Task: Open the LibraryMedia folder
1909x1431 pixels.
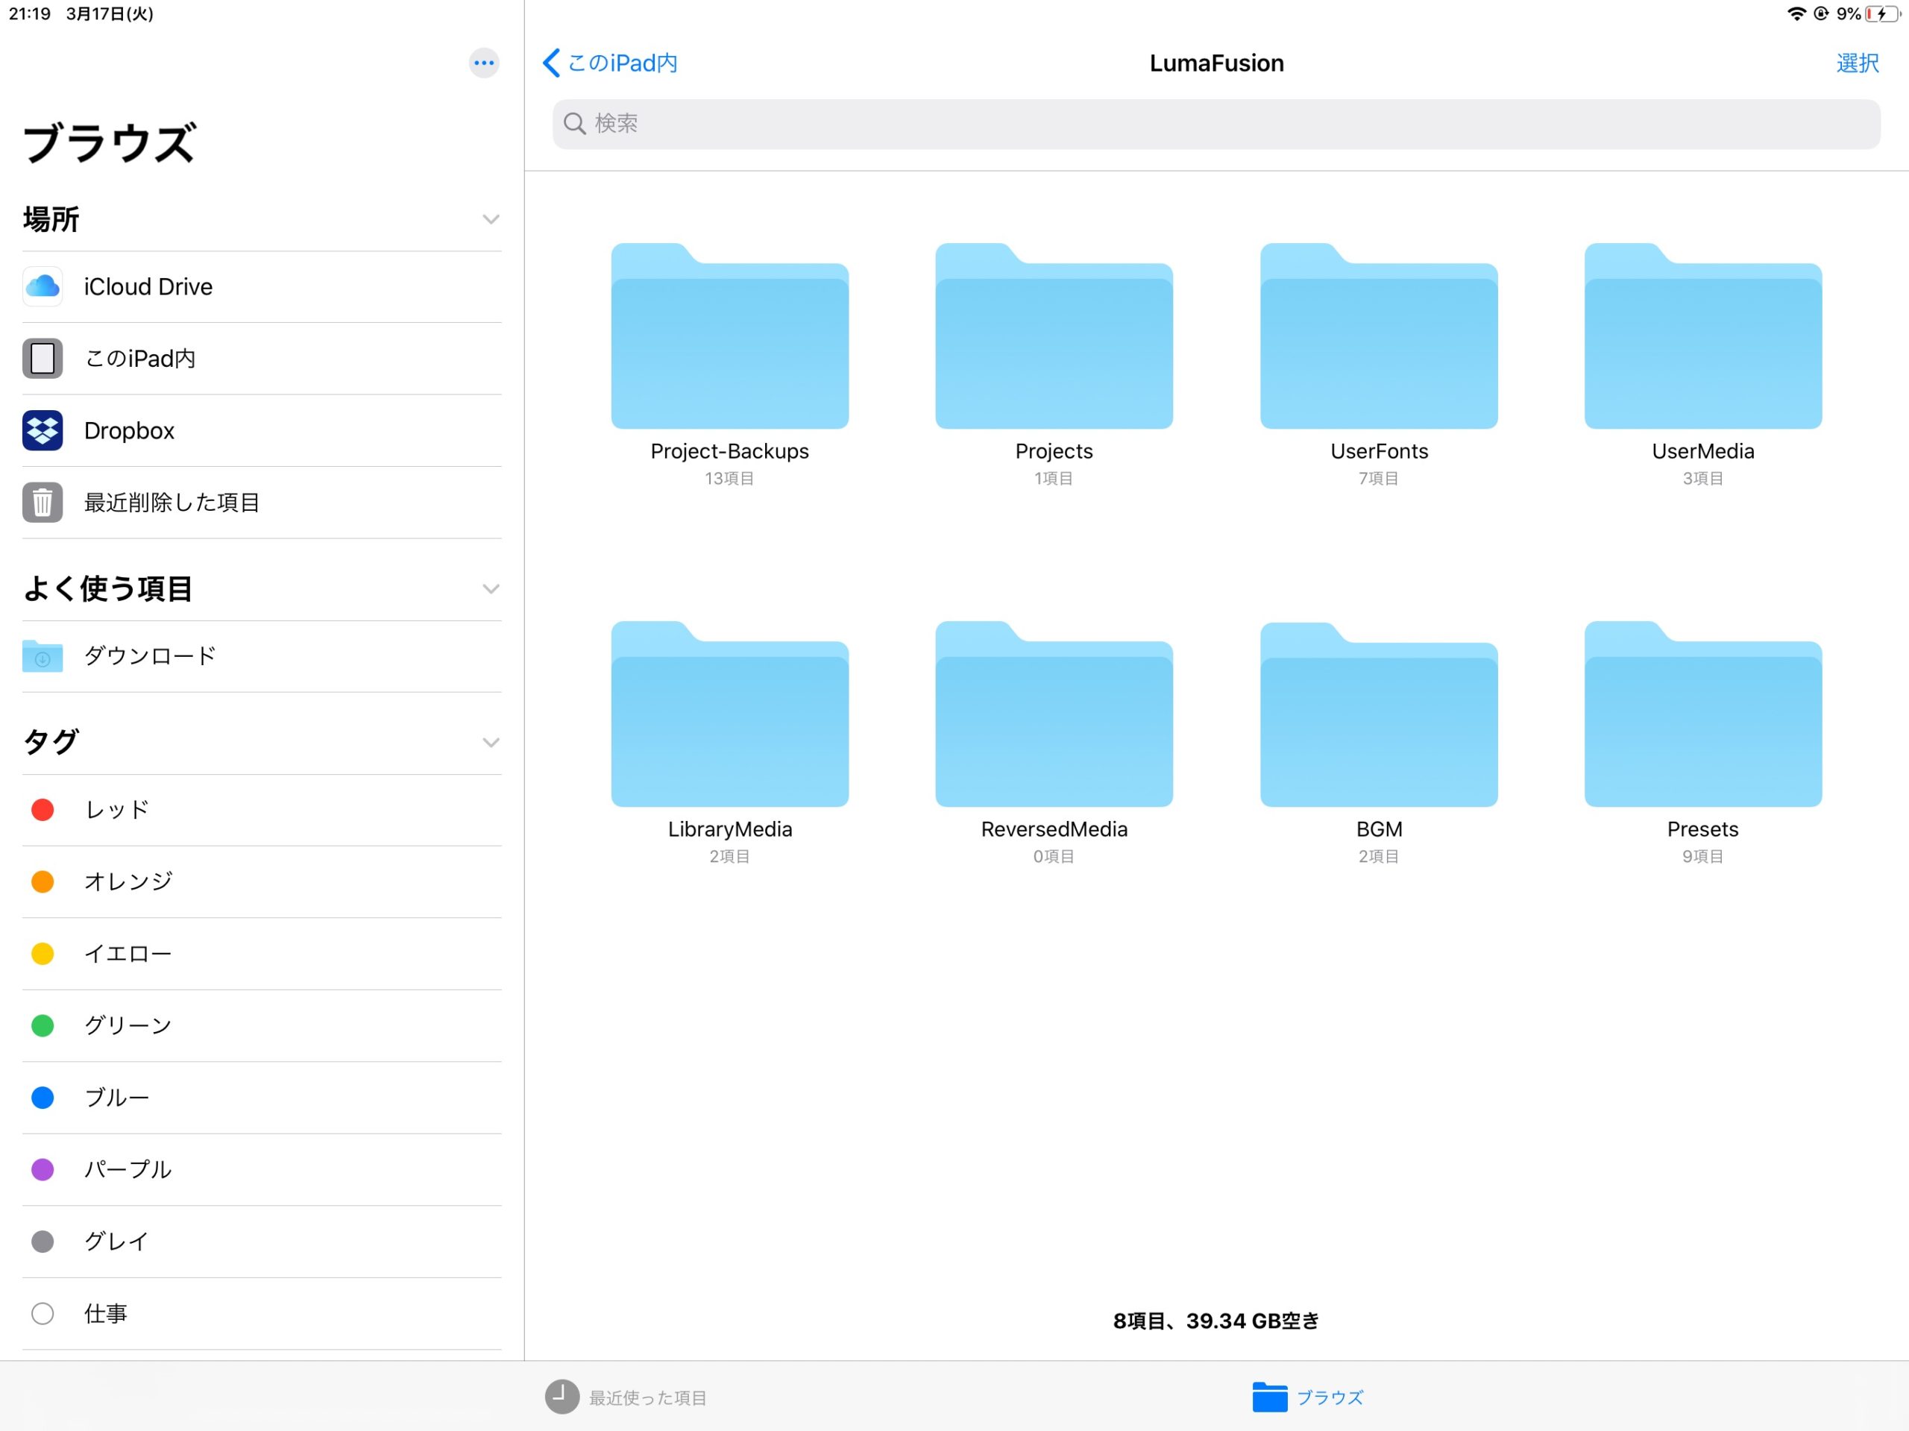Action: (x=729, y=714)
